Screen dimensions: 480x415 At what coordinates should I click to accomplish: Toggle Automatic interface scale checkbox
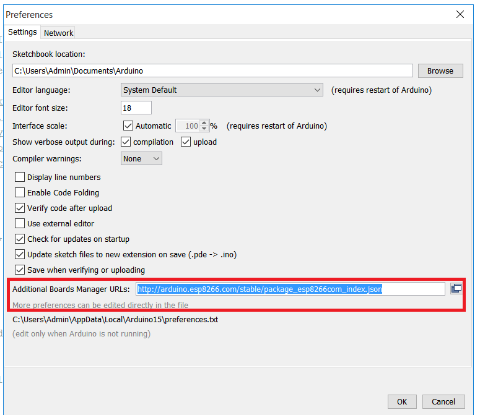tap(128, 126)
